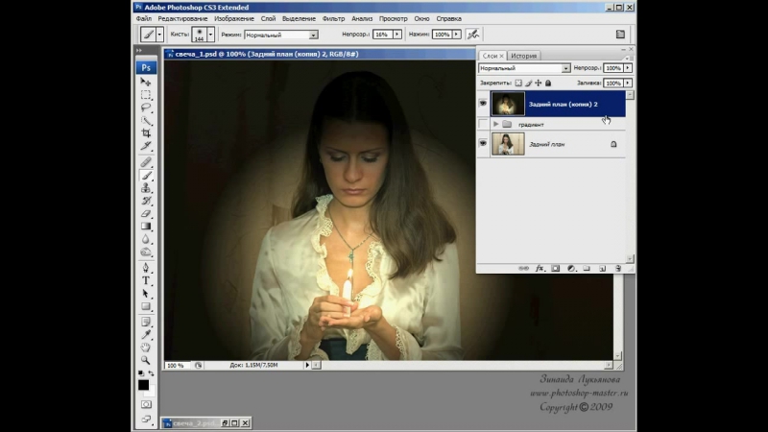Show the градиент group visibility
768x432 pixels.
483,124
